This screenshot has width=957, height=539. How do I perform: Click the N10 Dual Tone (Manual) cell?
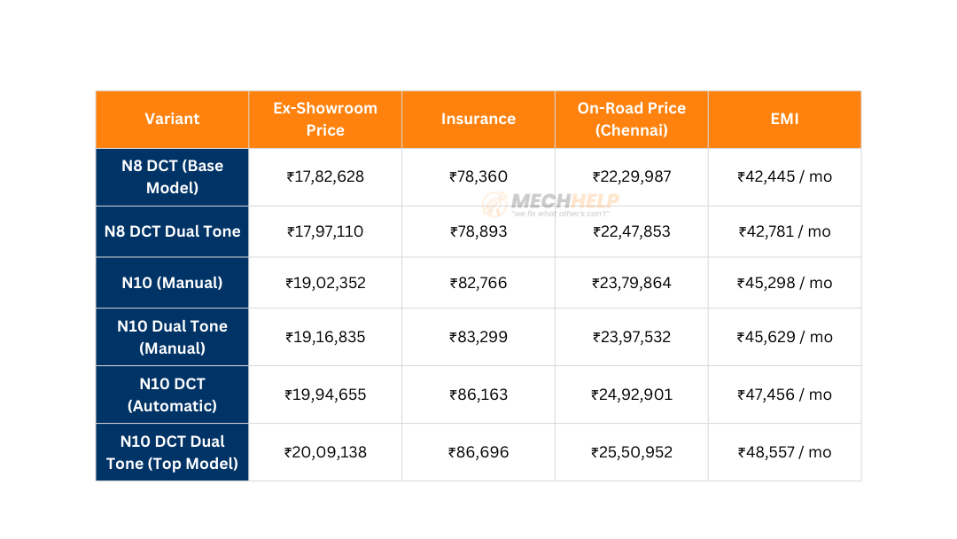point(172,337)
